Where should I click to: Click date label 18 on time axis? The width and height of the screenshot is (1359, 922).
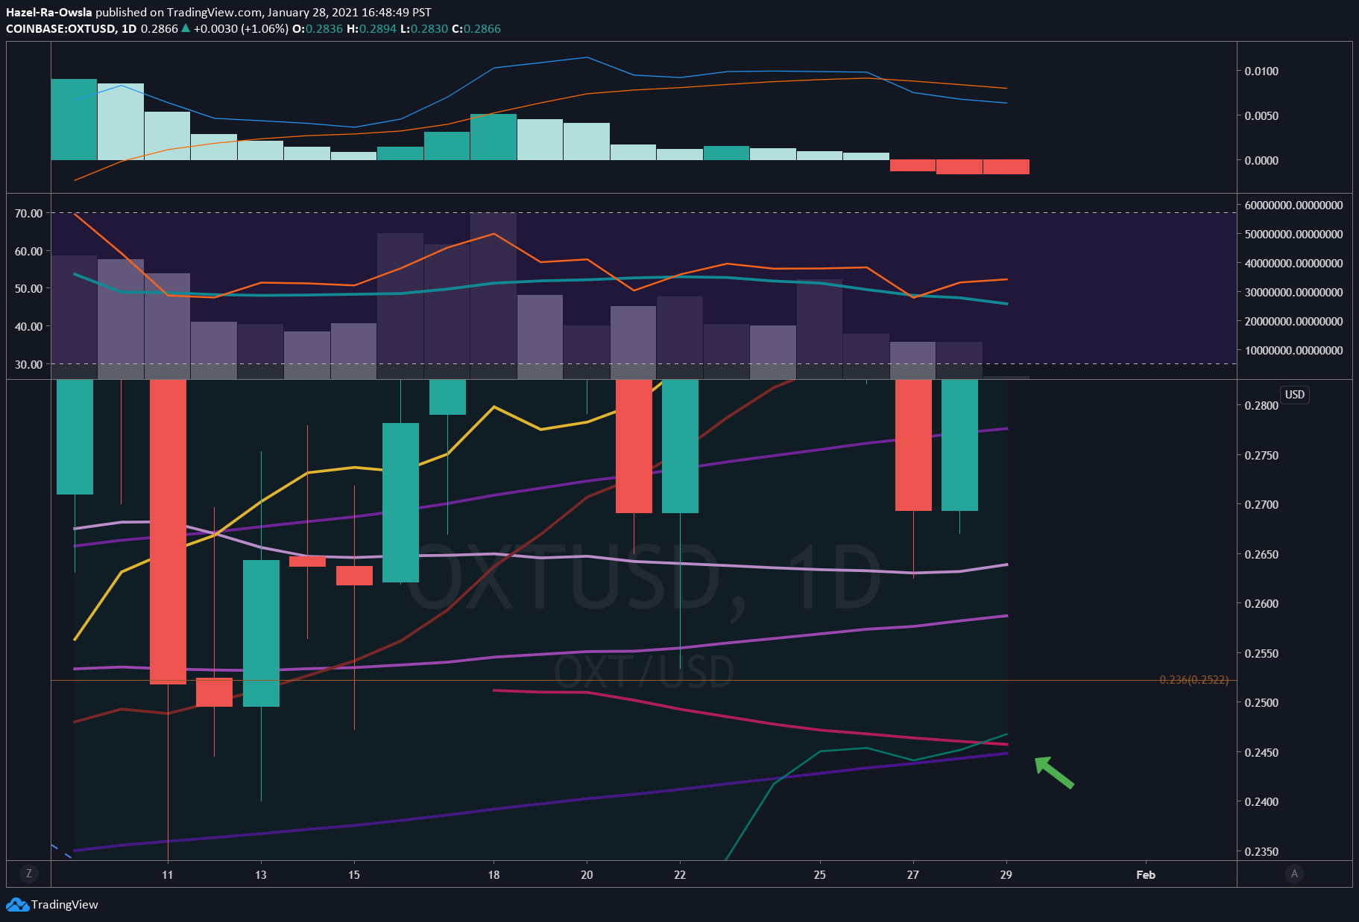494,874
